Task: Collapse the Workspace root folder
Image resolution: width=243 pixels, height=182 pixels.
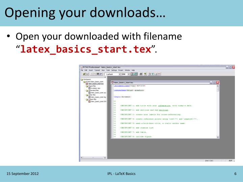Action: pyautogui.click(x=82, y=80)
